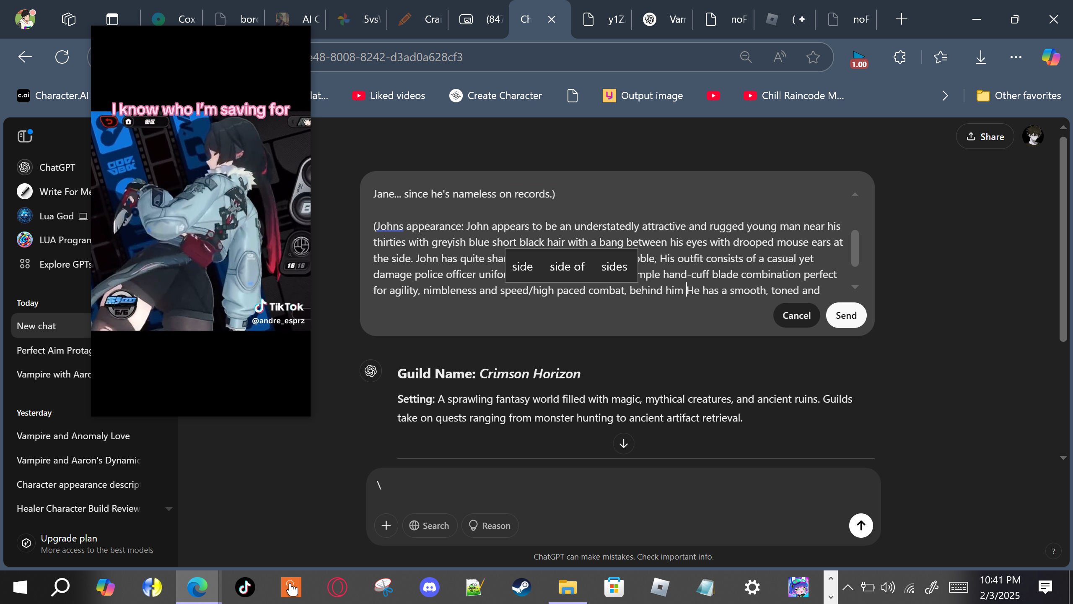Open the Favorites list icon

[941, 57]
